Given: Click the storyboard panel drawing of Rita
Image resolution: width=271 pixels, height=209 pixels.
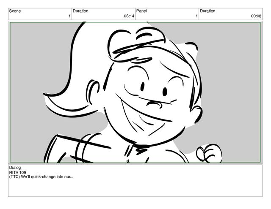Looking at the screenshot, I should [x=135, y=92].
